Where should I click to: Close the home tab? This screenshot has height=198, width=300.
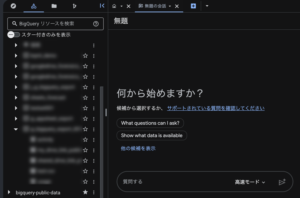129,6
